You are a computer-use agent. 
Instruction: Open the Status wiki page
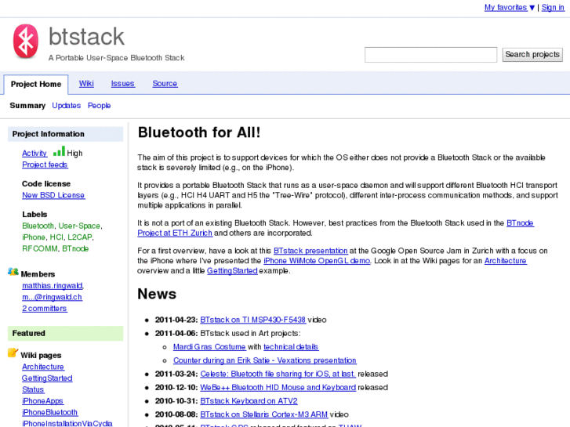pyautogui.click(x=33, y=389)
